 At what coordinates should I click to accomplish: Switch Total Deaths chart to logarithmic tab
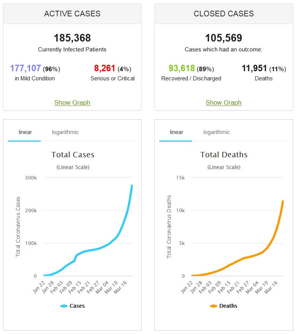tap(217, 132)
